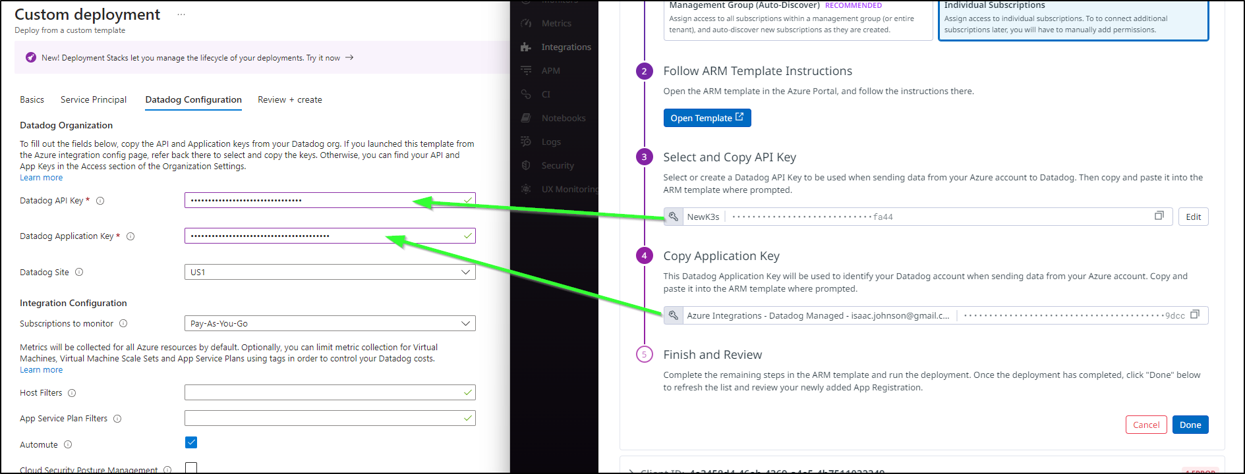Screen dimensions: 1245x474
Task: Open Logs in Datadog sidebar
Action: [x=551, y=142]
